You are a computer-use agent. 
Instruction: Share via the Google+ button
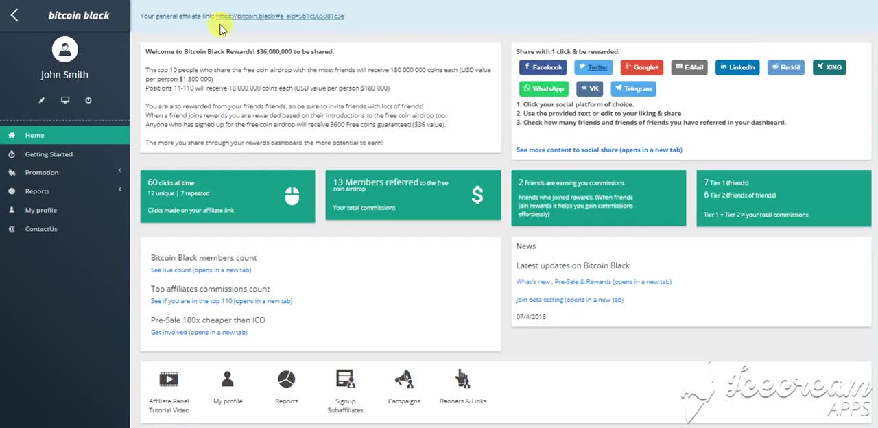click(641, 67)
